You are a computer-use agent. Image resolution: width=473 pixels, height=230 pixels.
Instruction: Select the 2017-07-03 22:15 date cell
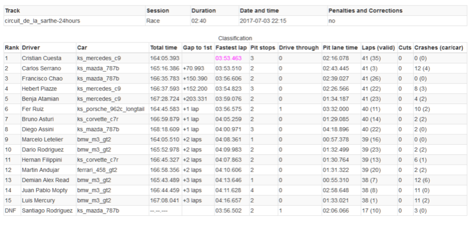tap(283, 21)
